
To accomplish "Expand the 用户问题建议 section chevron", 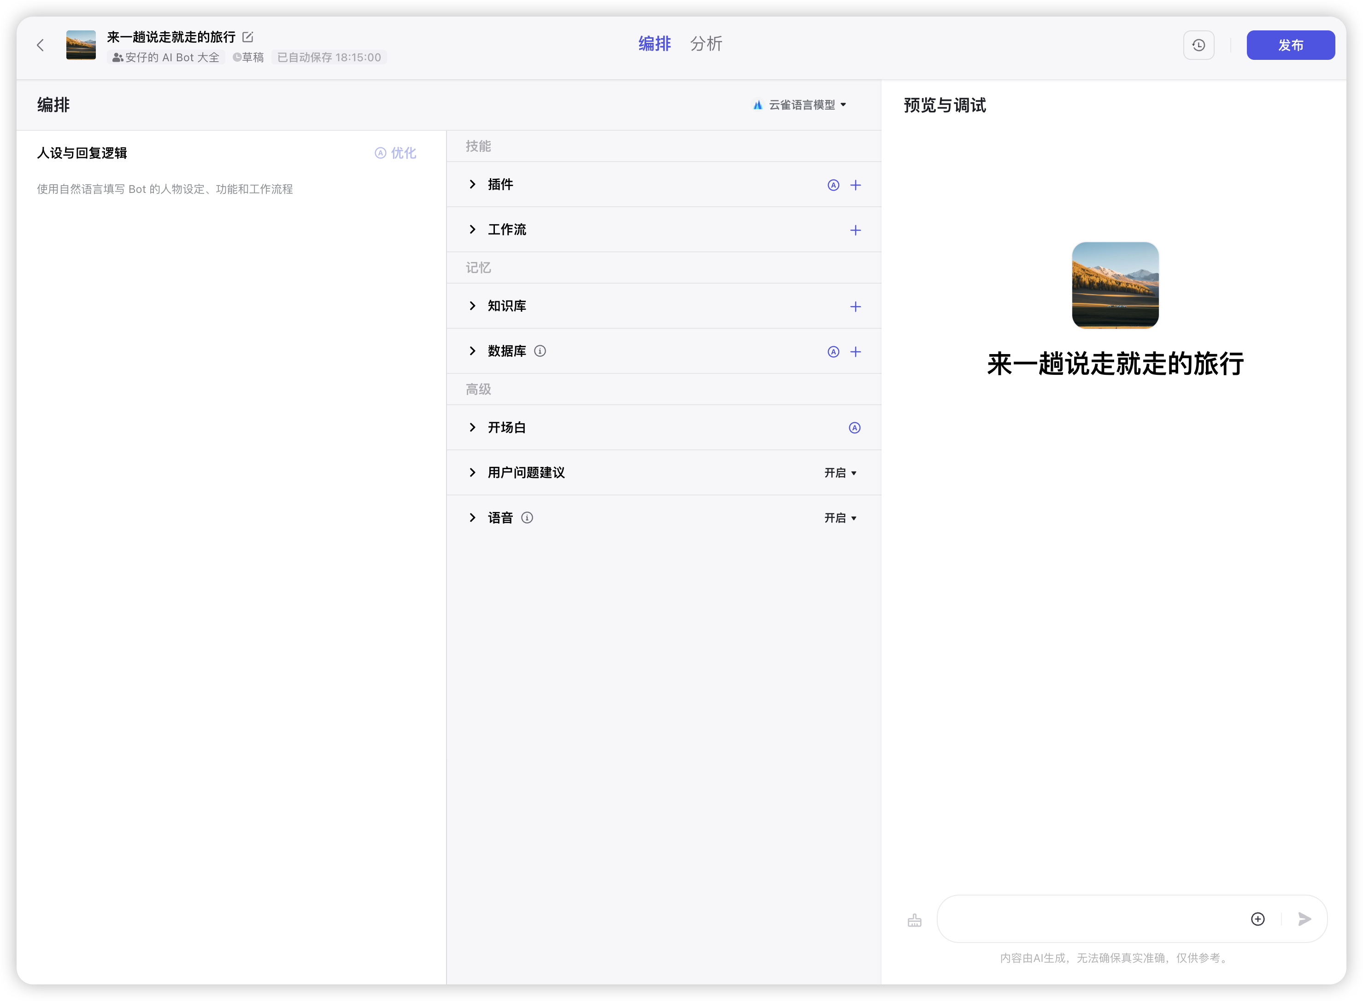I will (x=472, y=472).
